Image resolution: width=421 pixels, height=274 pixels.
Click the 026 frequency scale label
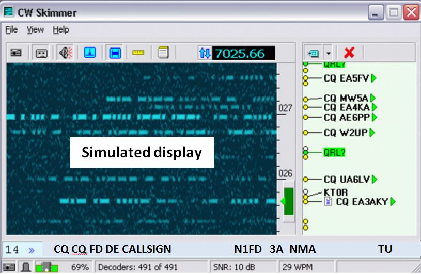click(285, 173)
